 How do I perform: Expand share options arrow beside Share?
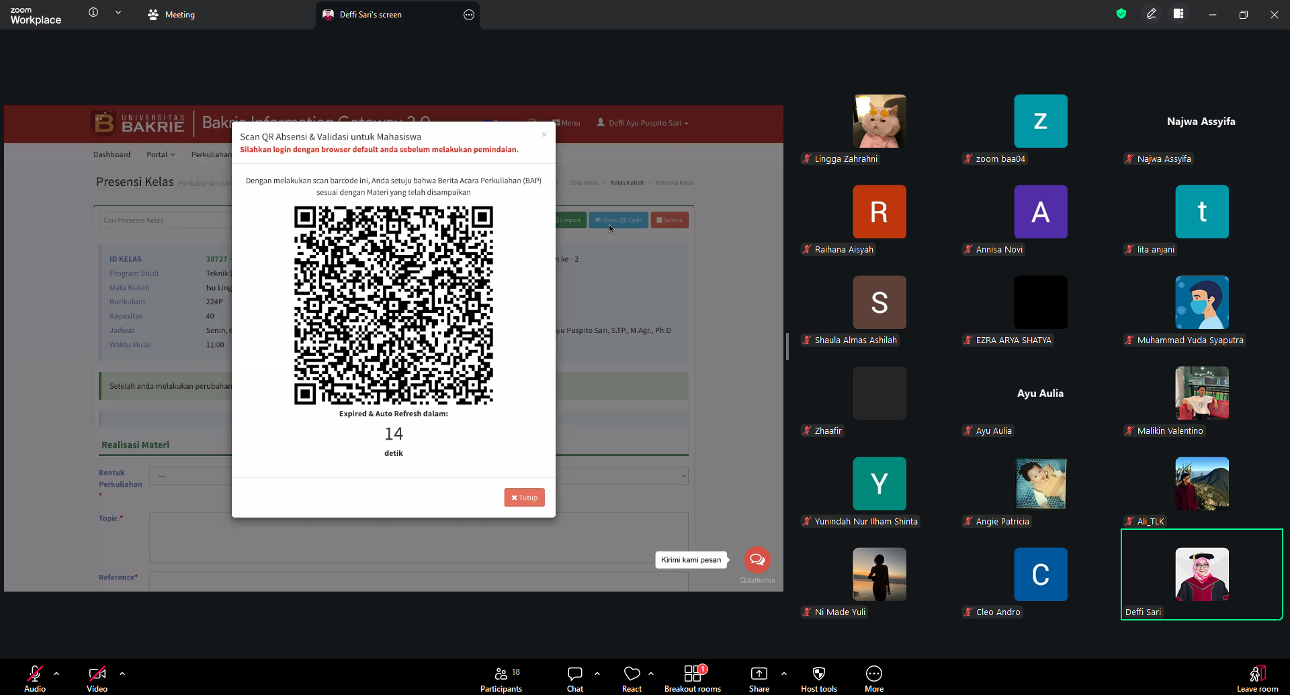pyautogui.click(x=784, y=673)
